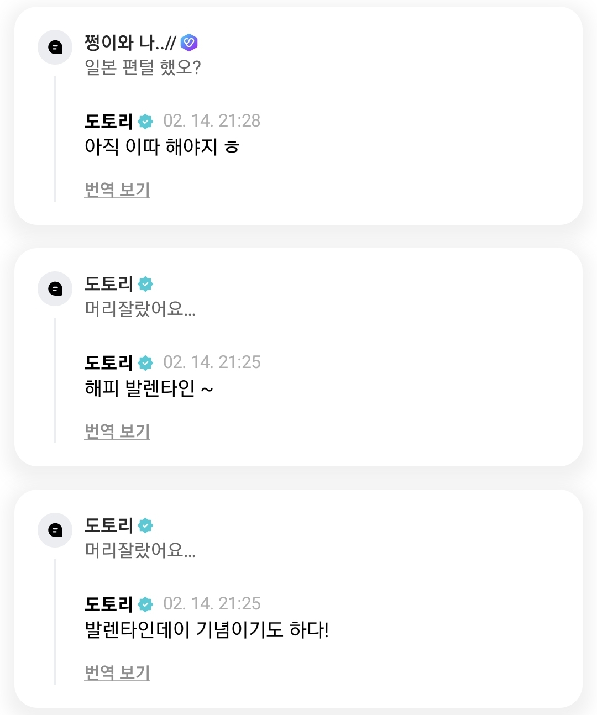Click the 도토리 name above 아직 이따 해야지
Viewport: 597px width, 715px height.
click(x=108, y=121)
